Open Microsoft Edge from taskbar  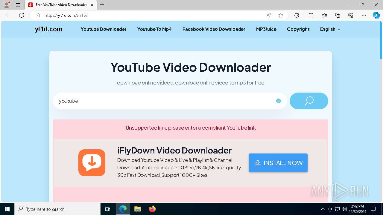tap(123, 209)
